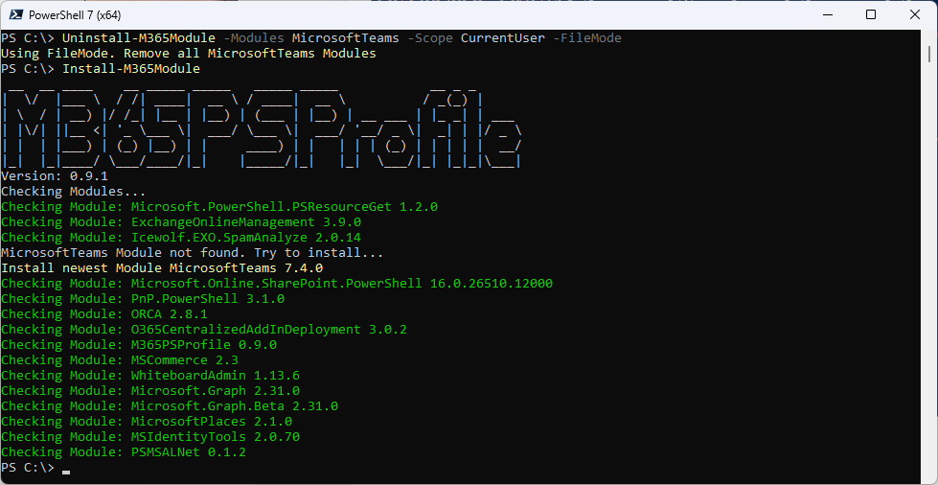Click the "MicrosoftTeams Module not found" message
The height and width of the screenshot is (485, 938).
[192, 253]
